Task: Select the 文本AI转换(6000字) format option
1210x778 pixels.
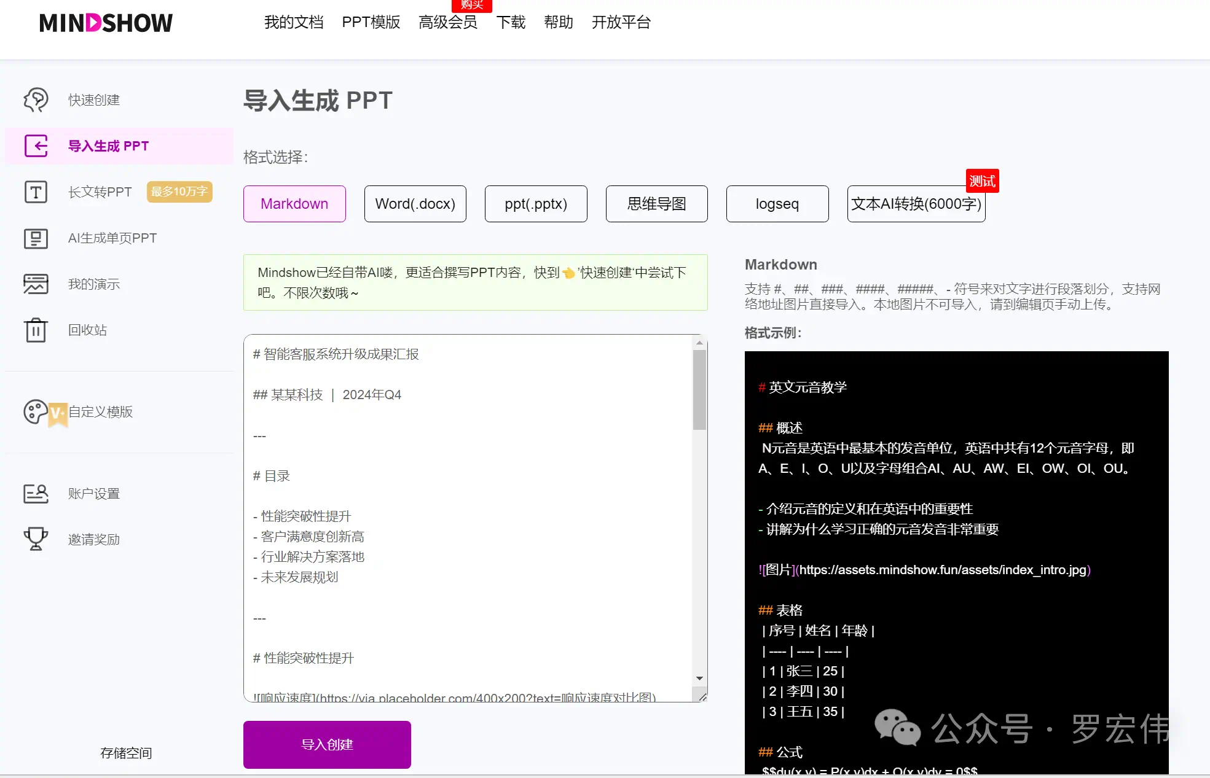Action: pyautogui.click(x=916, y=204)
